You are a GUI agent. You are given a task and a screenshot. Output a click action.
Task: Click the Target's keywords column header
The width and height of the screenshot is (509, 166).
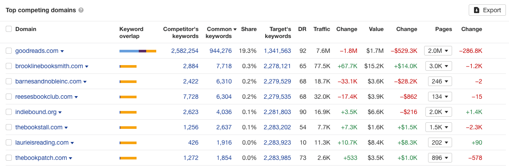click(278, 32)
